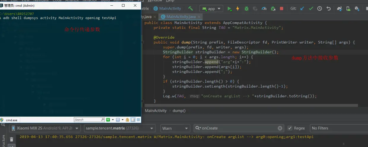This screenshot has width=368, height=147.
Task: Expand dropdown arrow next to green plus
Action: coord(113,120)
